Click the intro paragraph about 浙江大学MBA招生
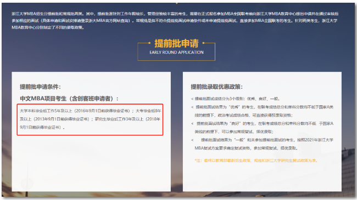357x200 pixels. pyautogui.click(x=175, y=21)
